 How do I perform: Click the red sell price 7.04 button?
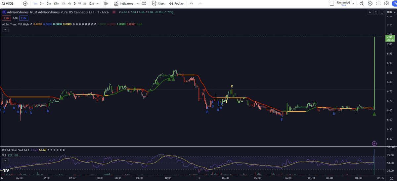coord(6,18)
